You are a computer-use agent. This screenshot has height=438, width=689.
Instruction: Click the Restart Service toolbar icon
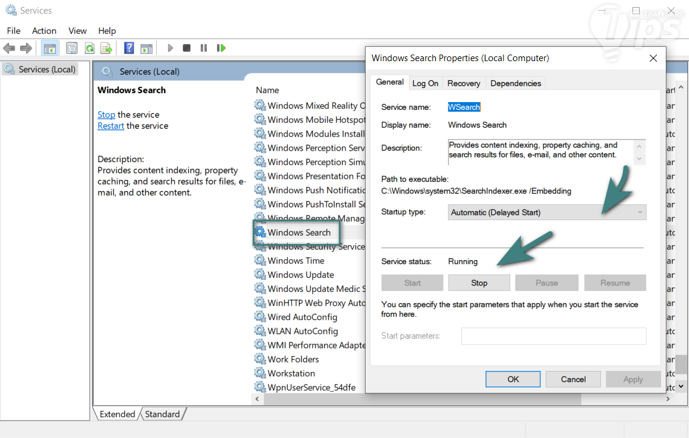click(x=221, y=48)
